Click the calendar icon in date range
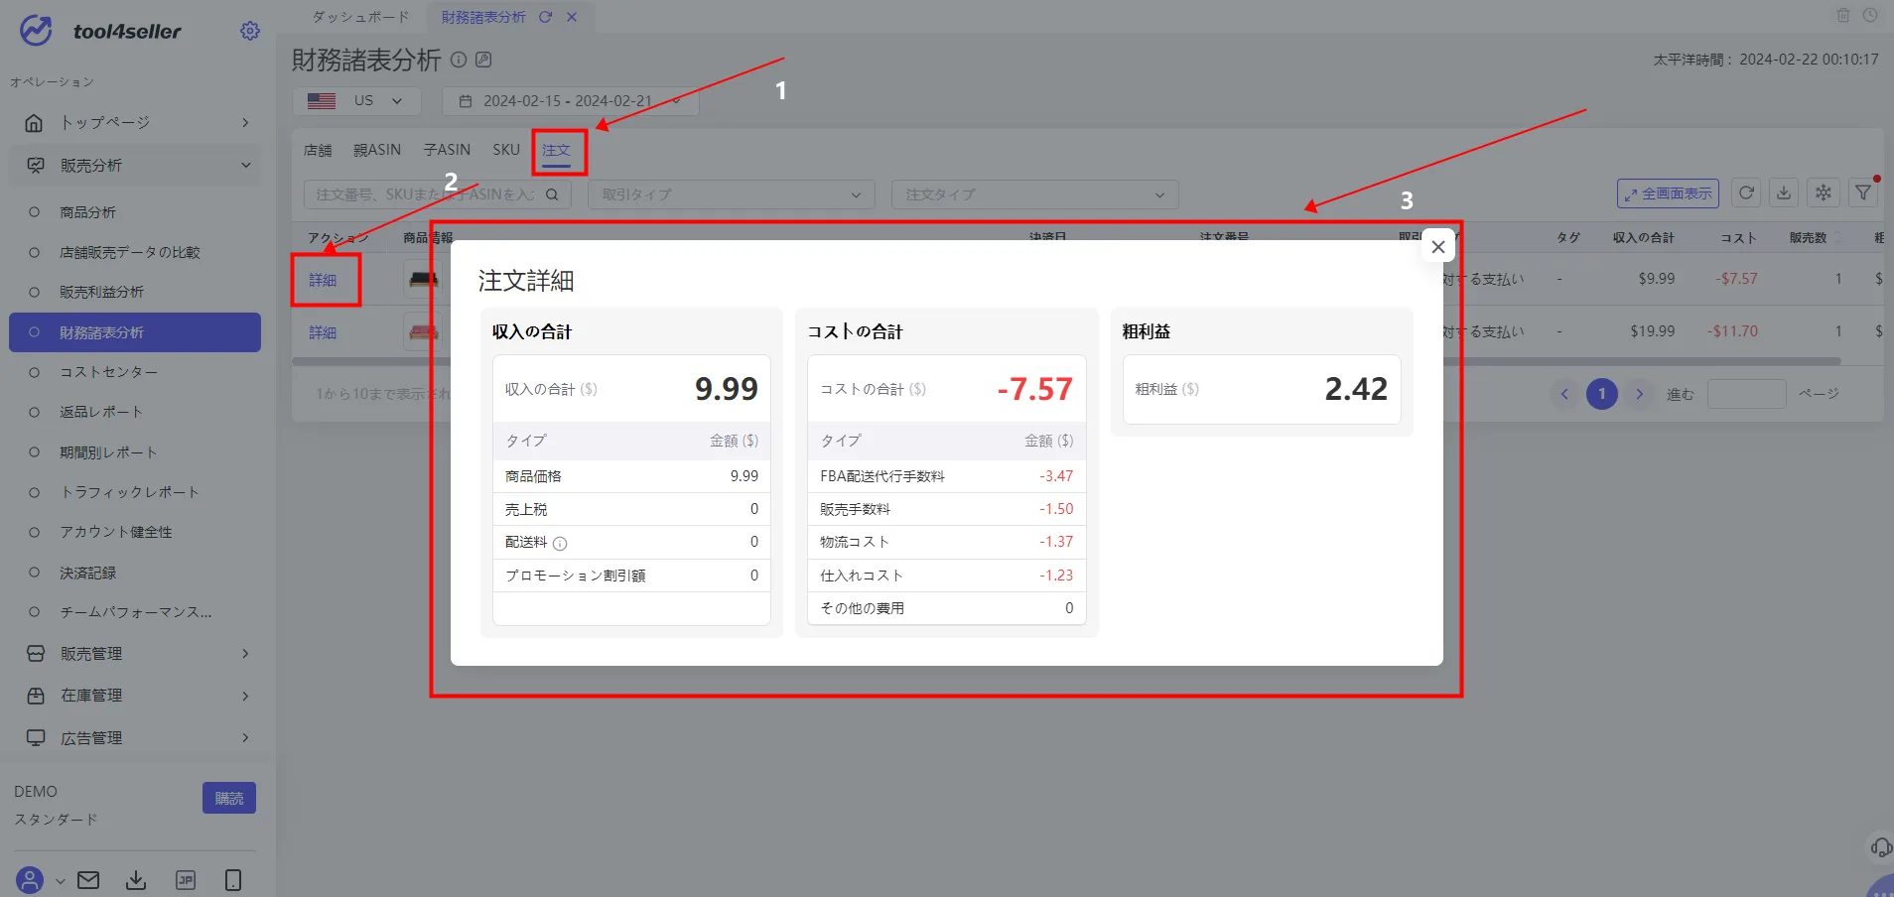1894x897 pixels. click(466, 101)
